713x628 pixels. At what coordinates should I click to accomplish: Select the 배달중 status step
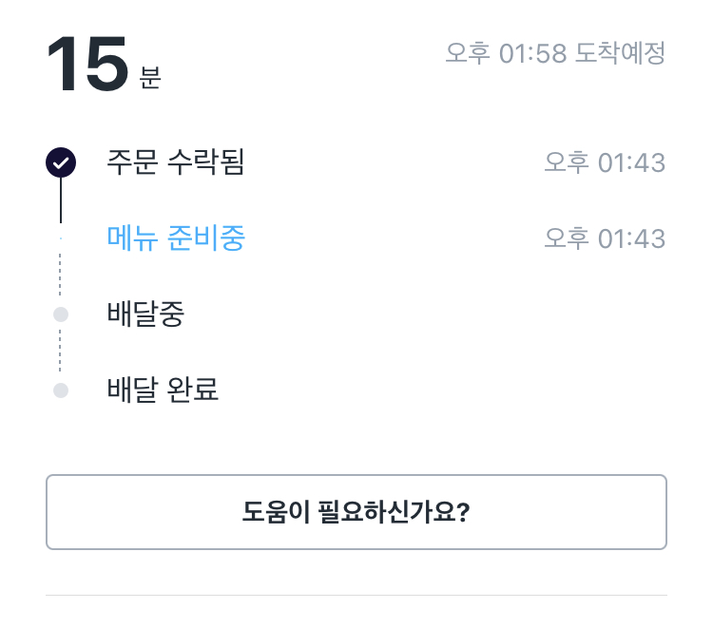[x=145, y=314]
